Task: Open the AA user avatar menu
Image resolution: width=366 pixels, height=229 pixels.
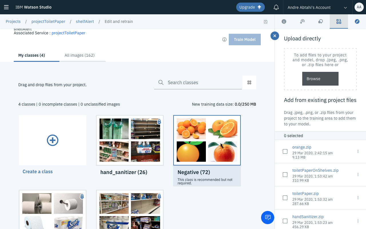Action: [359, 7]
